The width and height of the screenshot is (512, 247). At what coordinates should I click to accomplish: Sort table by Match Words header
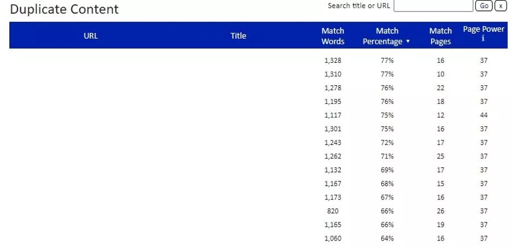[333, 36]
